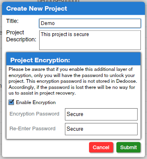
Task: Click the Project Encryption section header
Action: [73, 60]
